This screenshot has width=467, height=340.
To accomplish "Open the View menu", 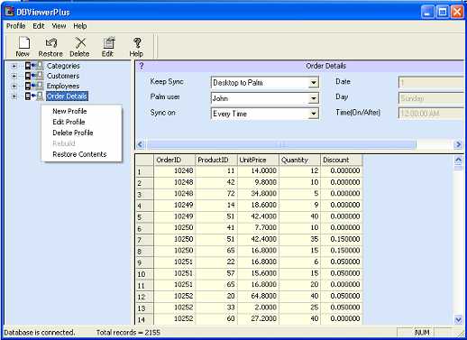I will [x=59, y=26].
